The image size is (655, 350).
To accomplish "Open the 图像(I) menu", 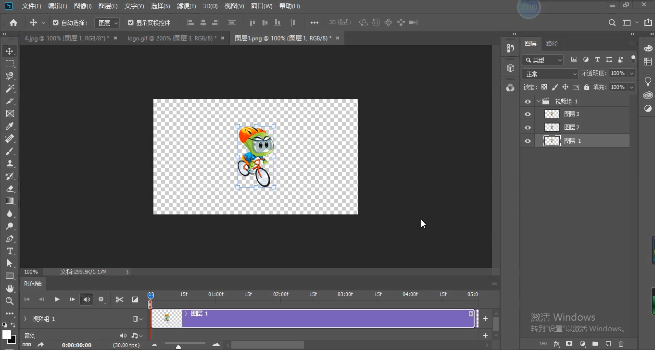I will (83, 6).
